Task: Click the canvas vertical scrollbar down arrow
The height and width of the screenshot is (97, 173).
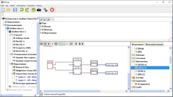Action: [x=129, y=89]
